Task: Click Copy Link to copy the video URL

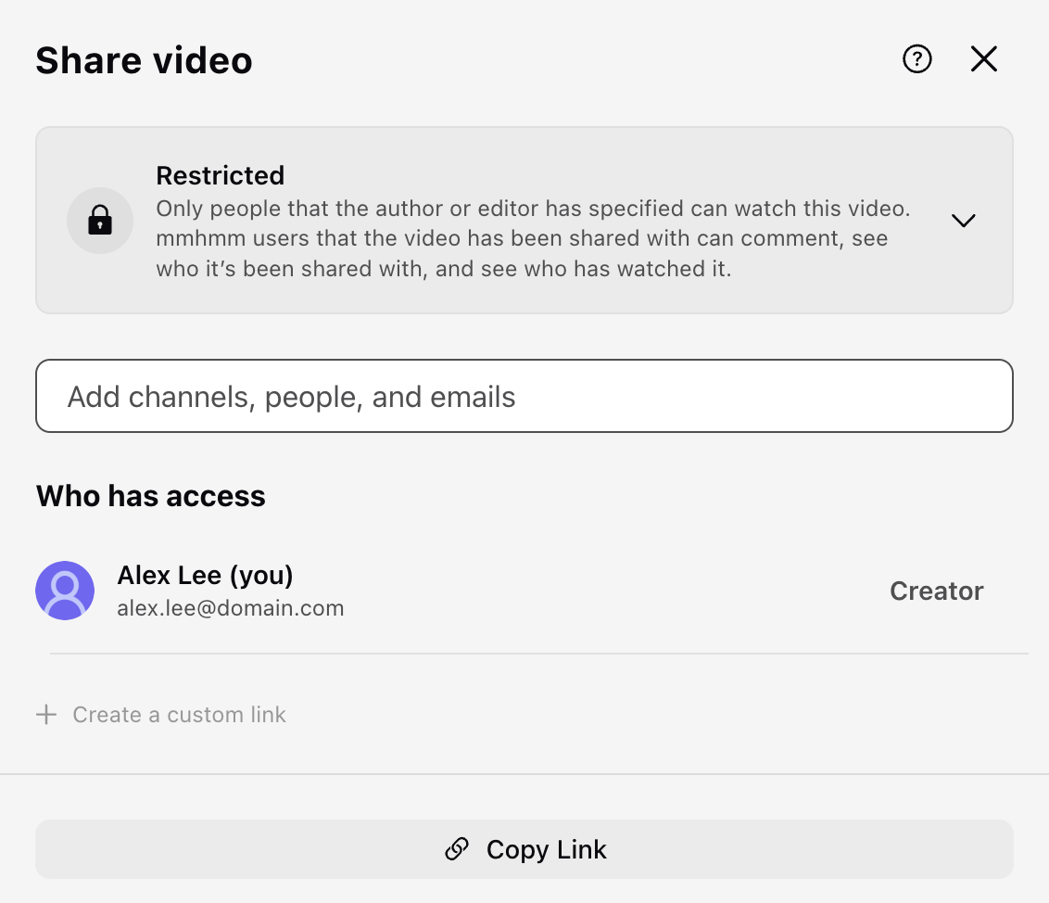Action: click(x=524, y=848)
